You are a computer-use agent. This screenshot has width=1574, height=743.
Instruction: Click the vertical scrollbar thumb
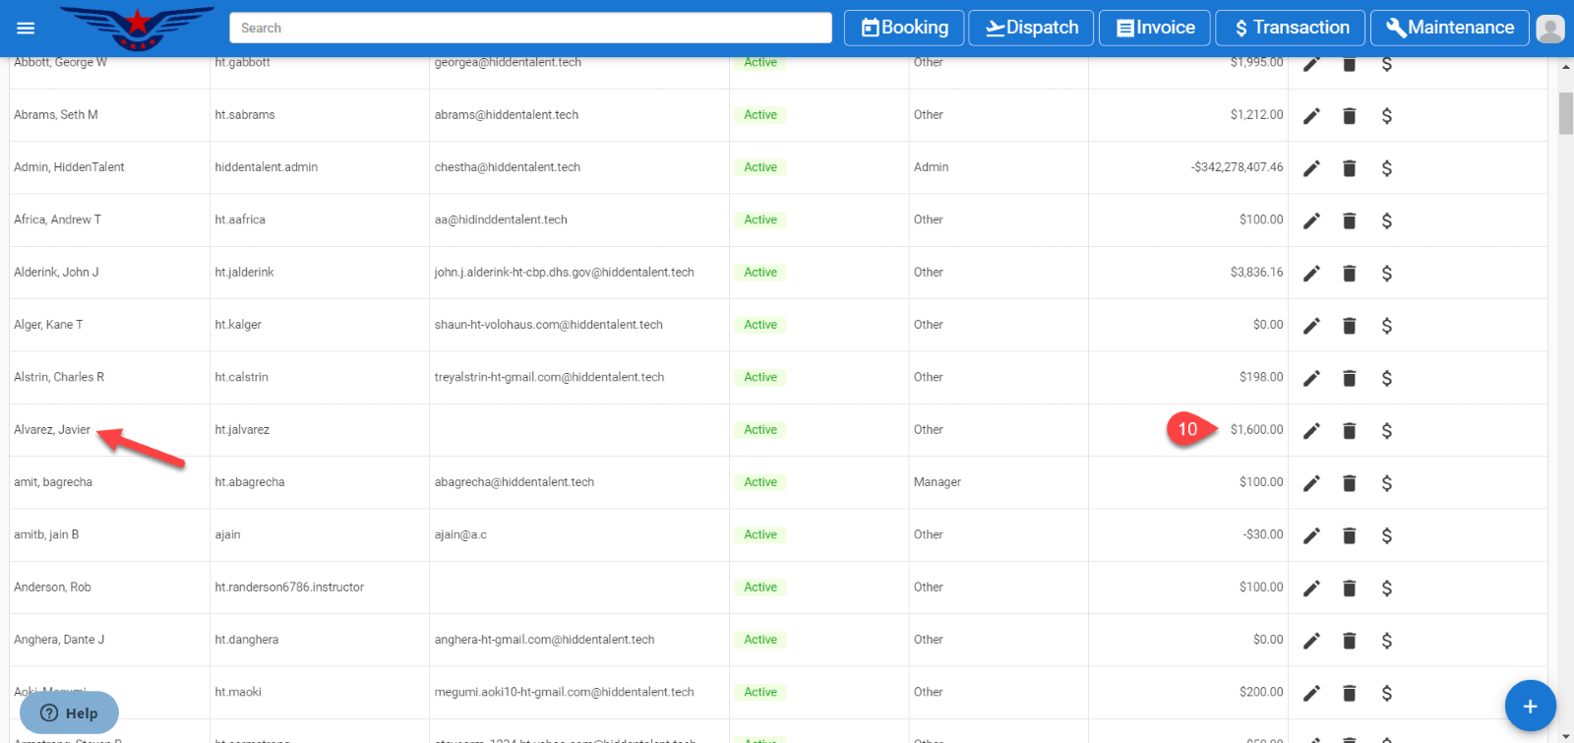pyautogui.click(x=1565, y=113)
